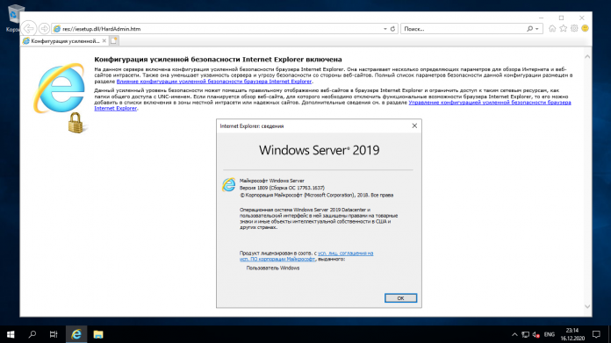This screenshot has width=611, height=343.
Task: Click the Internet Explorer logo in about dialog
Action: pos(229,184)
